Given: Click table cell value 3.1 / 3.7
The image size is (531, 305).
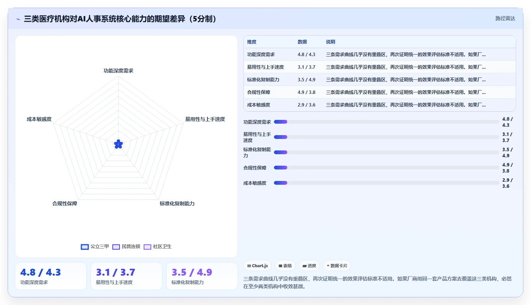Looking at the screenshot, I should (306, 67).
